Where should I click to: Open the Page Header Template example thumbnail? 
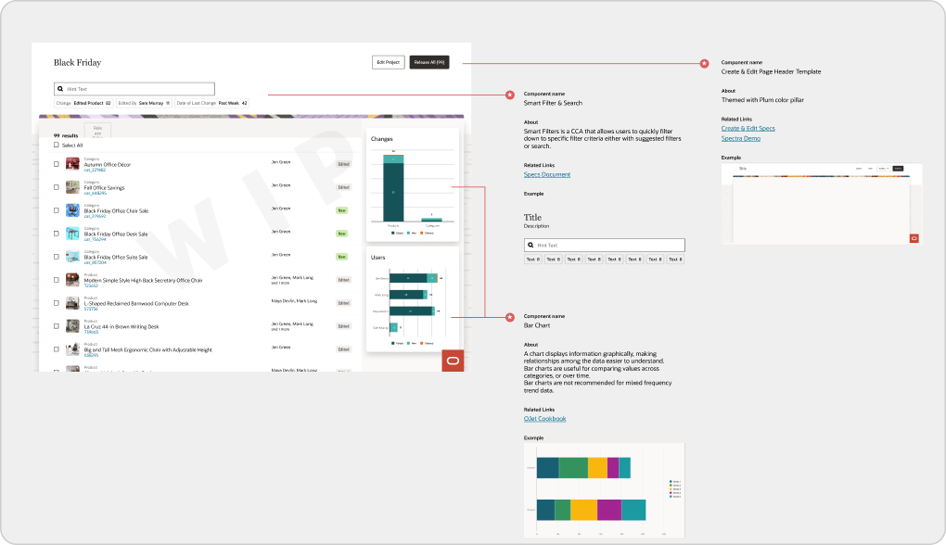[x=822, y=203]
